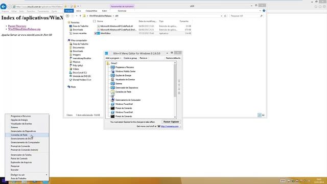Click the Create a group button

point(130,58)
